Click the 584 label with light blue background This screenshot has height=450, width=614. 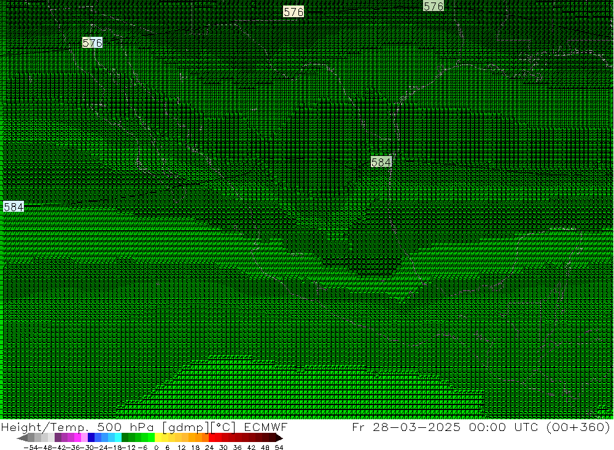[14, 206]
